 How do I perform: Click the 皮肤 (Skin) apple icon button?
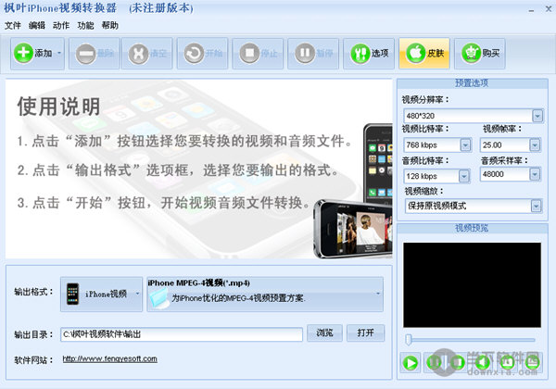point(424,54)
